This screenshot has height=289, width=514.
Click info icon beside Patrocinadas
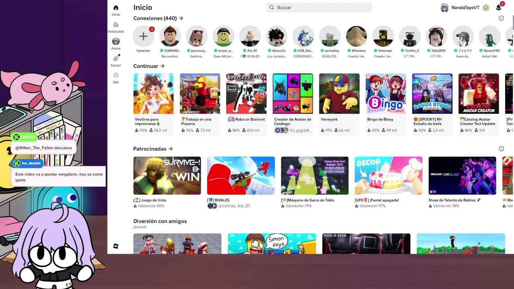point(501,149)
